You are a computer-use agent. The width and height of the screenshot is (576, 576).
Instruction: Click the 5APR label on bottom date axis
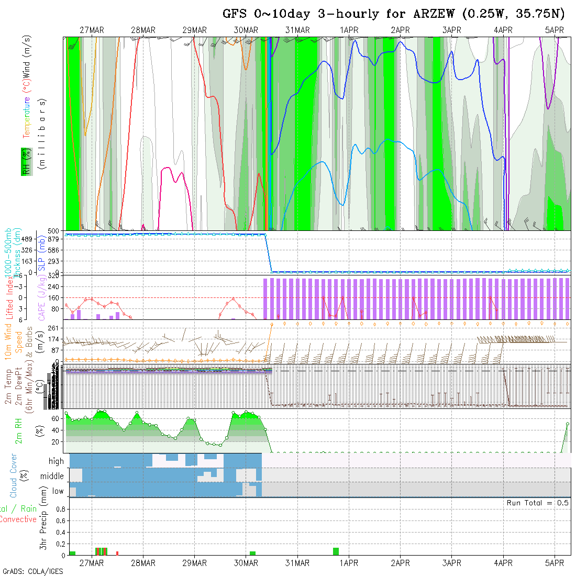click(x=555, y=563)
